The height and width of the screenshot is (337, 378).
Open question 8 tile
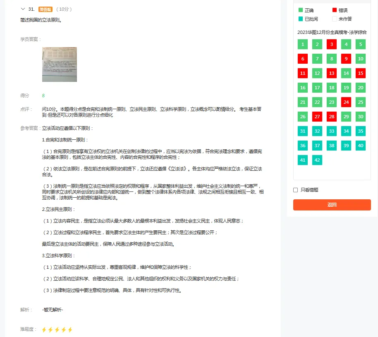[x=332, y=59]
